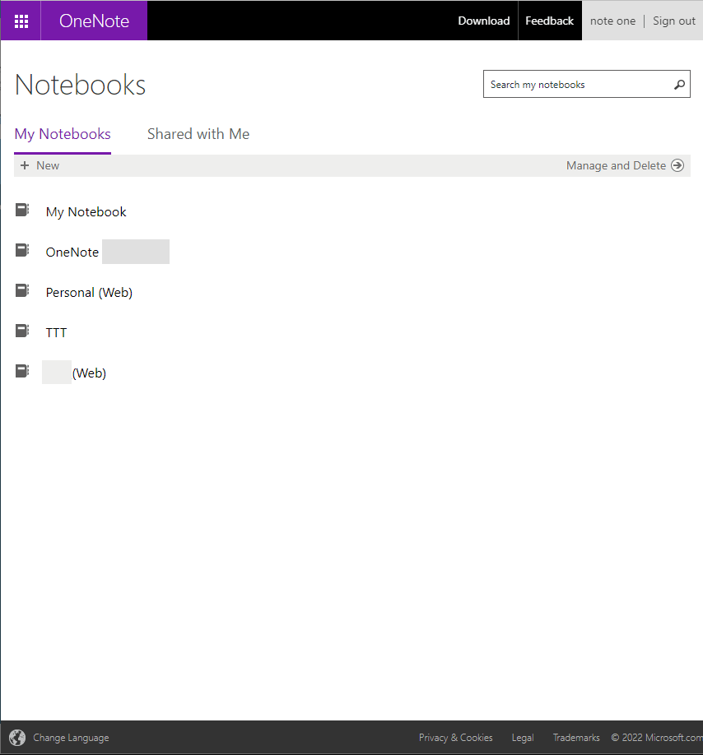This screenshot has width=703, height=755.
Task: Open the app launcher grid icon
Action: click(x=21, y=21)
